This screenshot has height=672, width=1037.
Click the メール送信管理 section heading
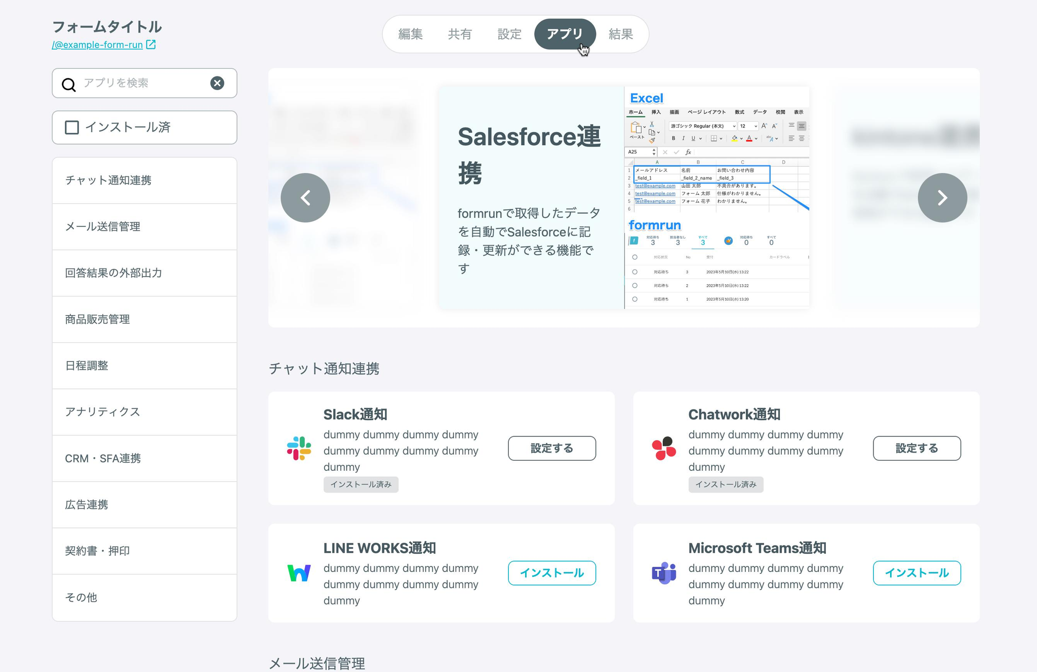click(x=317, y=663)
